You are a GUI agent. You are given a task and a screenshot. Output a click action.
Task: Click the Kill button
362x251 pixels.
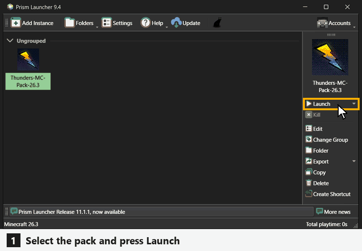point(313,115)
